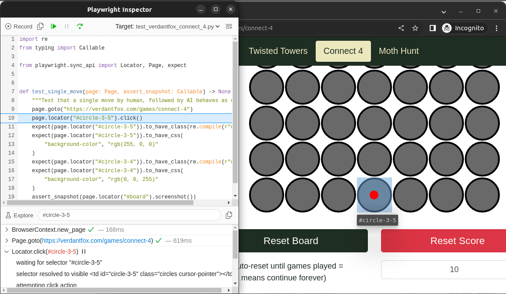The image size is (506, 294).
Task: Click the highlighted circle-3-5 board cell
Action: (x=374, y=195)
